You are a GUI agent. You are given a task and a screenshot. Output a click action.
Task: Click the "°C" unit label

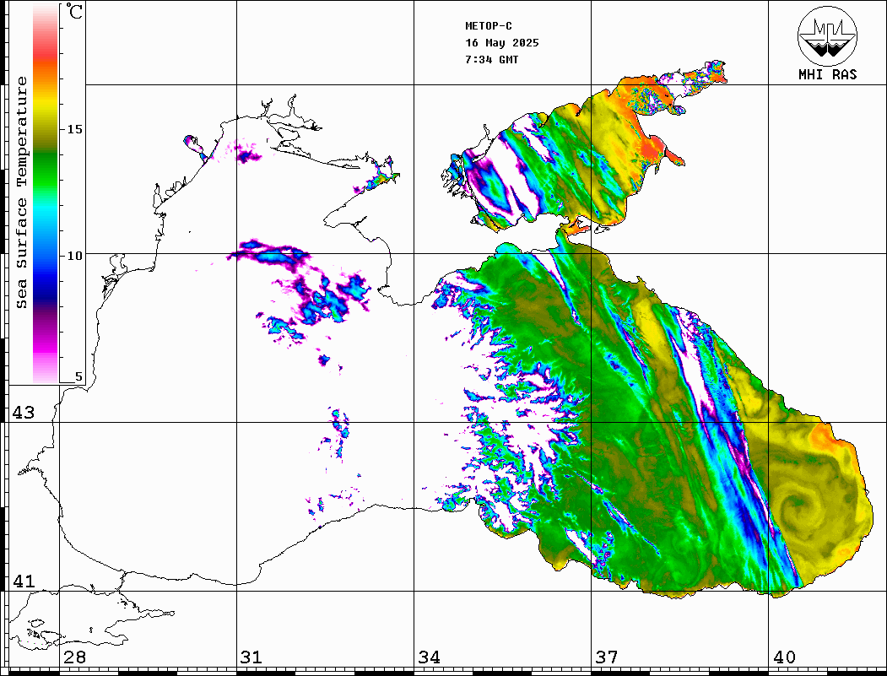74,11
